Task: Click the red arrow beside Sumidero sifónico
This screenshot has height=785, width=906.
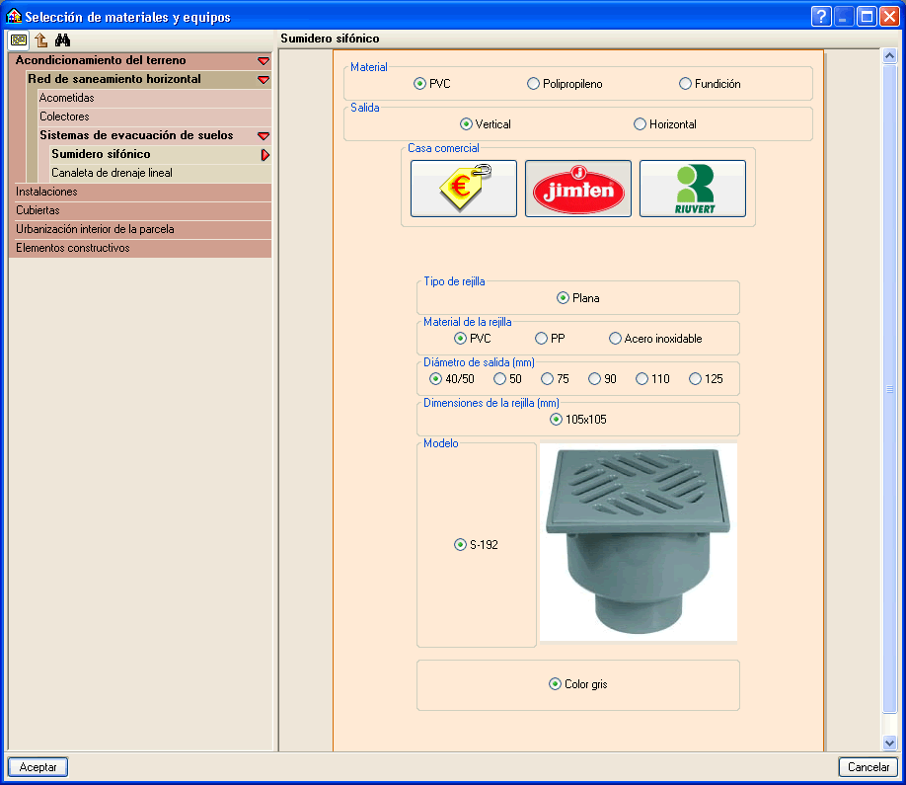Action: point(264,155)
